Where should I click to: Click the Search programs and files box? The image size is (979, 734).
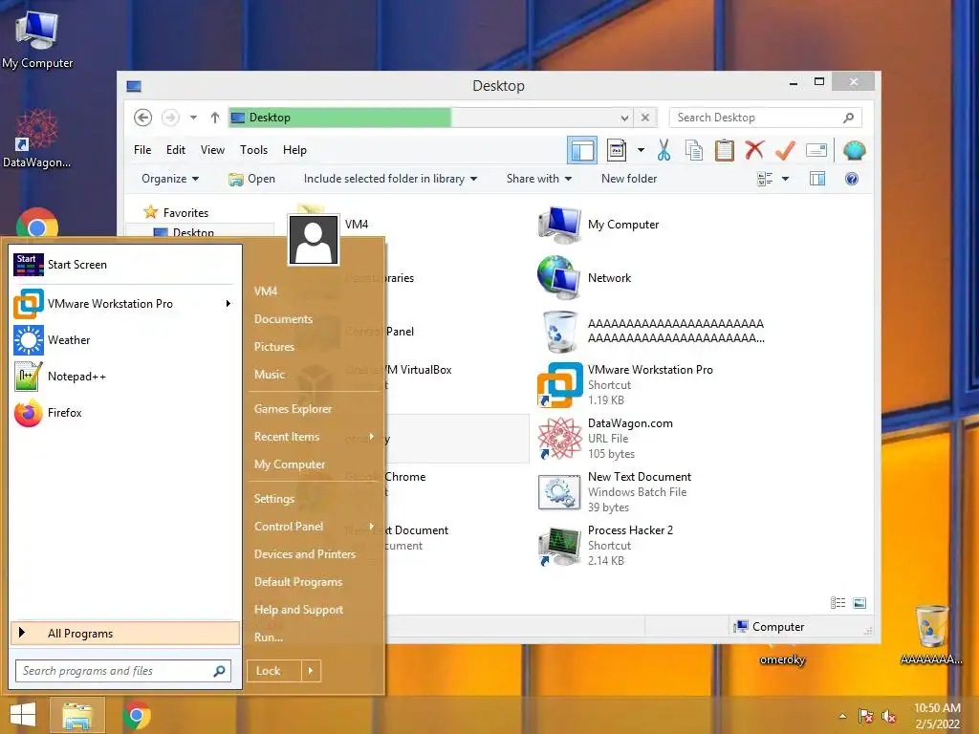click(x=123, y=671)
